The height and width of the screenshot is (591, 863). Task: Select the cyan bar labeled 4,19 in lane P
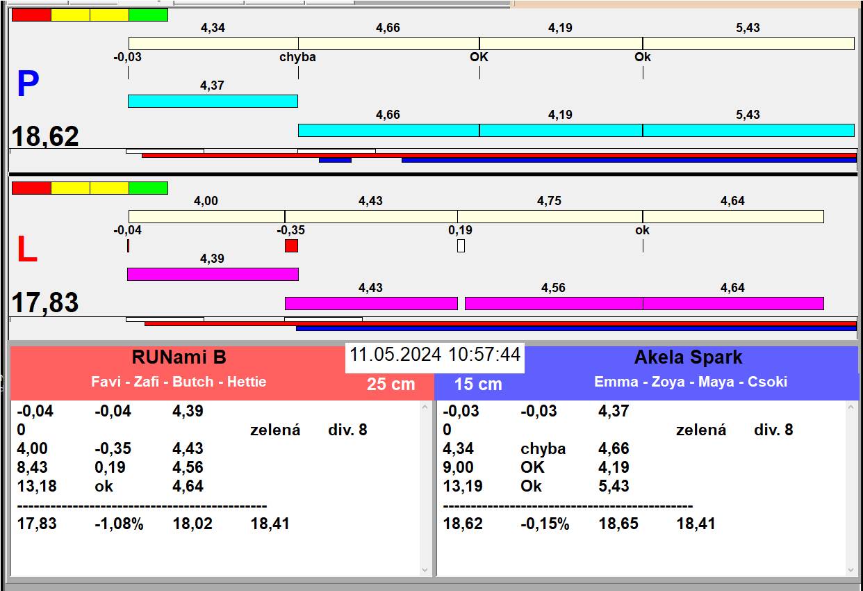pyautogui.click(x=561, y=130)
